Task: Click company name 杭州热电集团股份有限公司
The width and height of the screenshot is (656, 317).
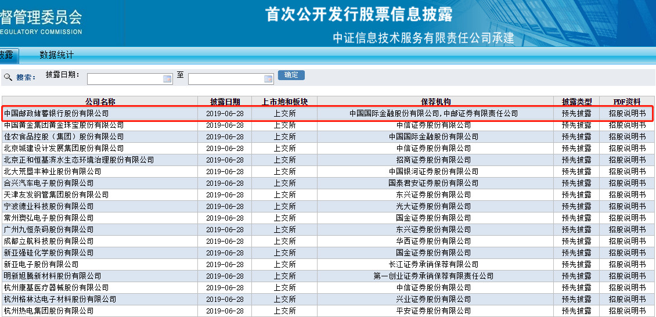Action: click(49, 311)
